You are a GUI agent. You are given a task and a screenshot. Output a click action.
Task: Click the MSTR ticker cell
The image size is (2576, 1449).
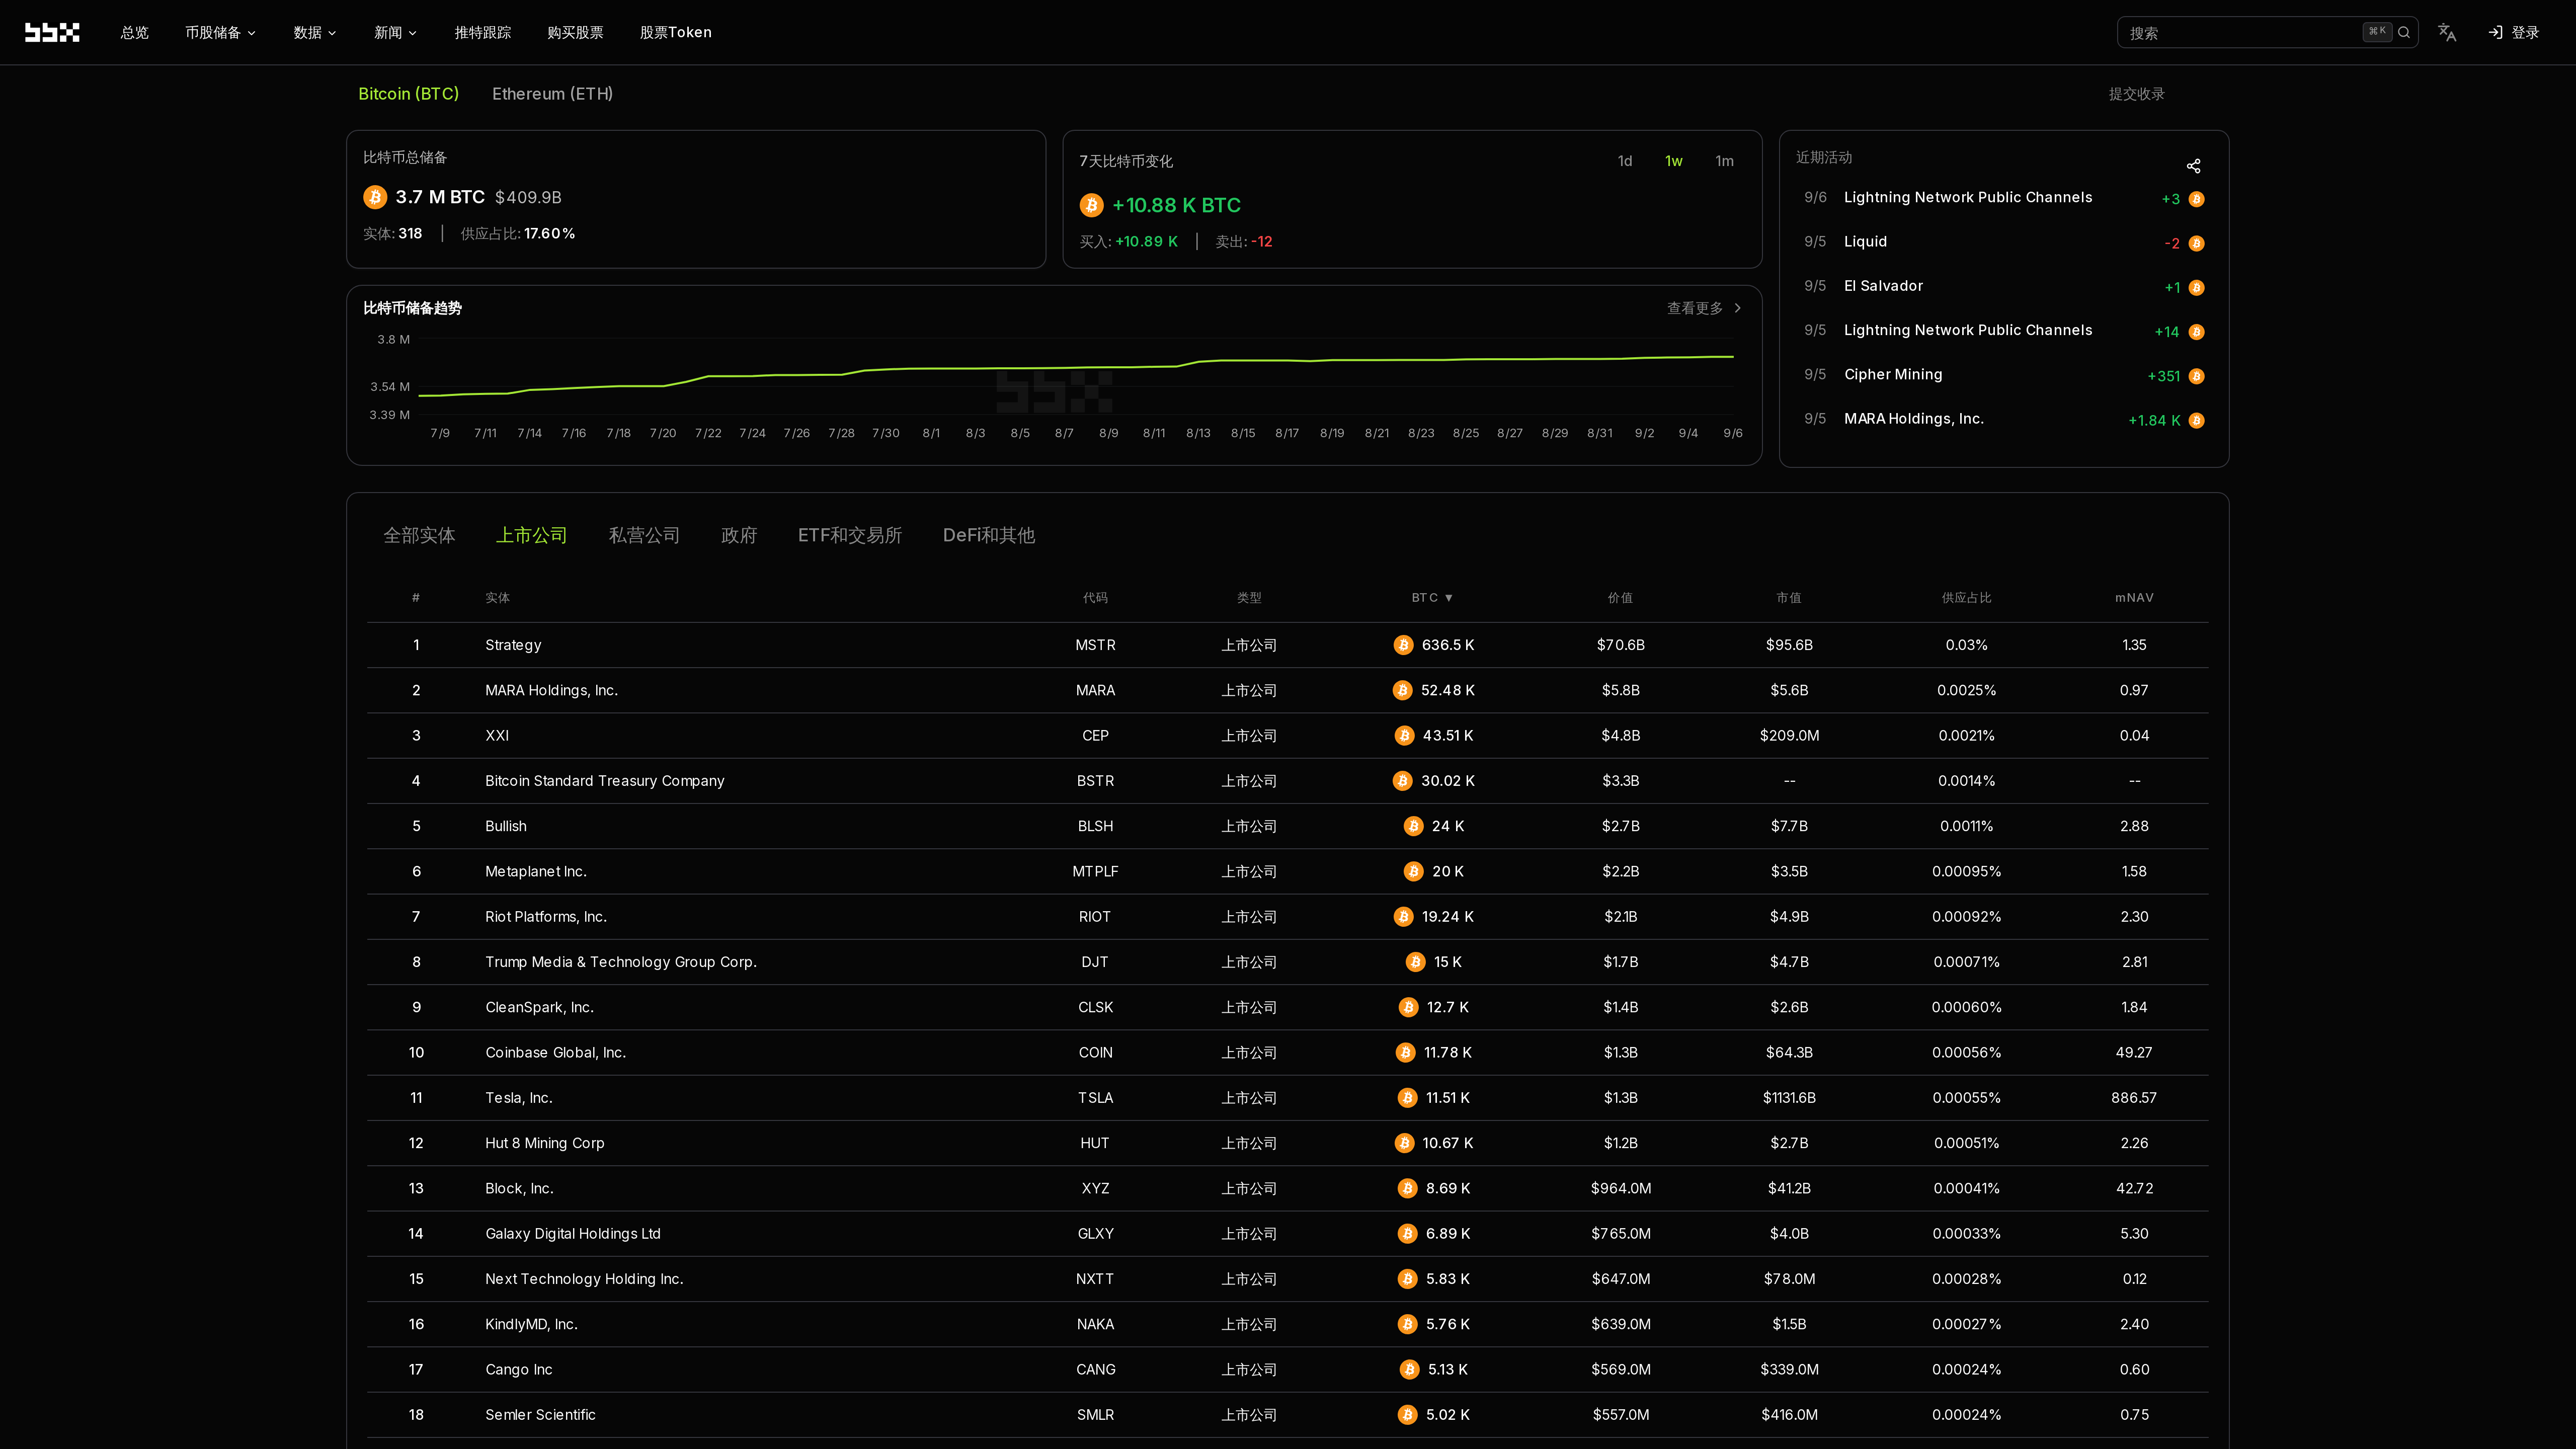[x=1095, y=645]
